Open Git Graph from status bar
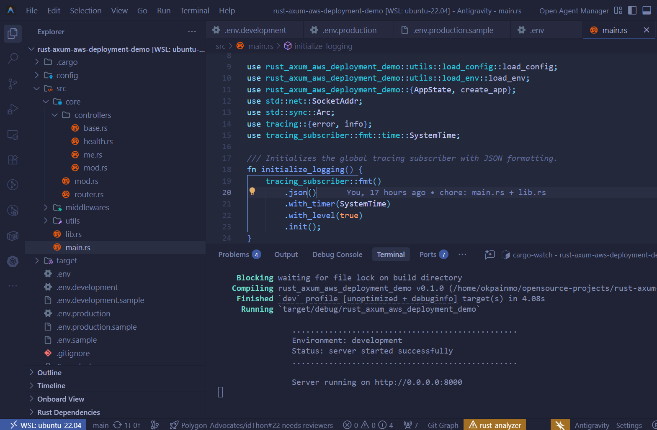The image size is (657, 430). pyautogui.click(x=443, y=425)
